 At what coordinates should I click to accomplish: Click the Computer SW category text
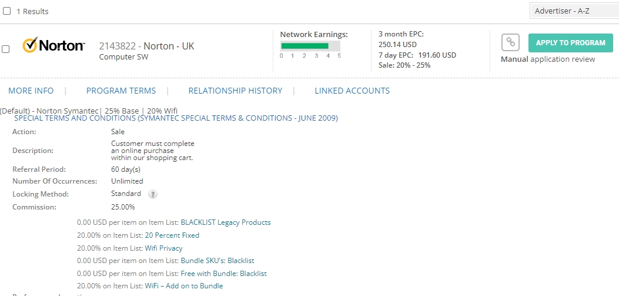coord(123,57)
